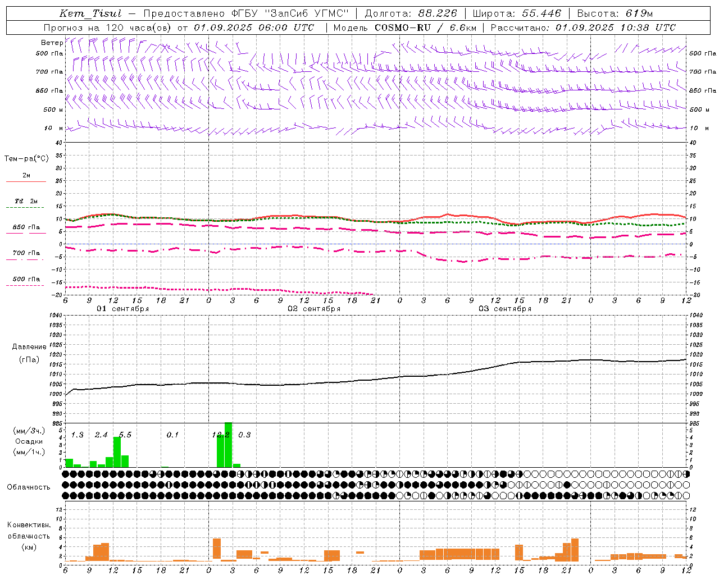
Task: Select the provider text 'Предоставлено ФГБУ "ЗапСиб УГМС"'
Action: pos(246,13)
